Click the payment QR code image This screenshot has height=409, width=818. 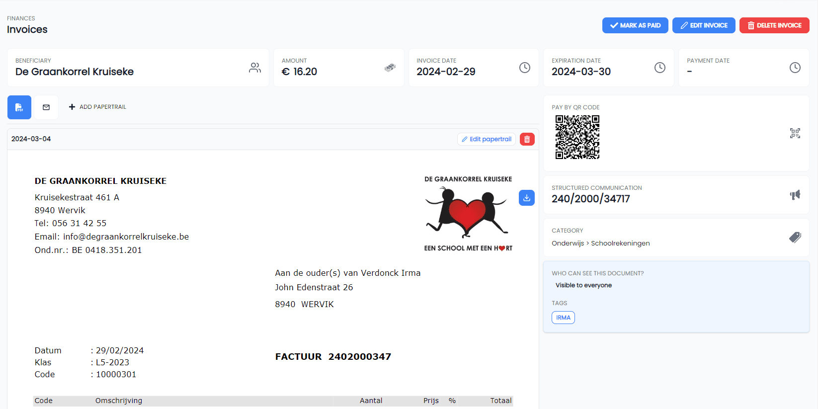click(577, 137)
